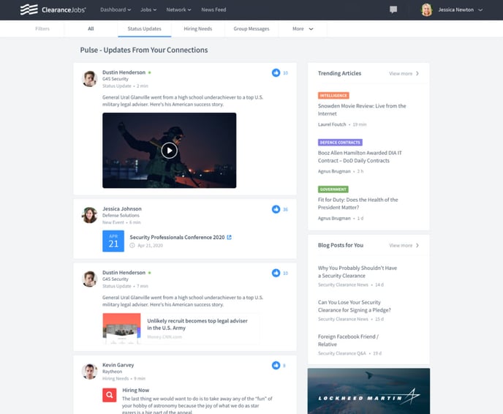Click the Hiring Now heading

pos(136,391)
